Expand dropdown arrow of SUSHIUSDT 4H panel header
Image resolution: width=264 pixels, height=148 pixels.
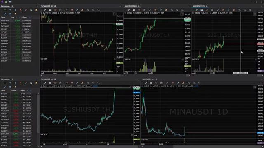(x=121, y=6)
